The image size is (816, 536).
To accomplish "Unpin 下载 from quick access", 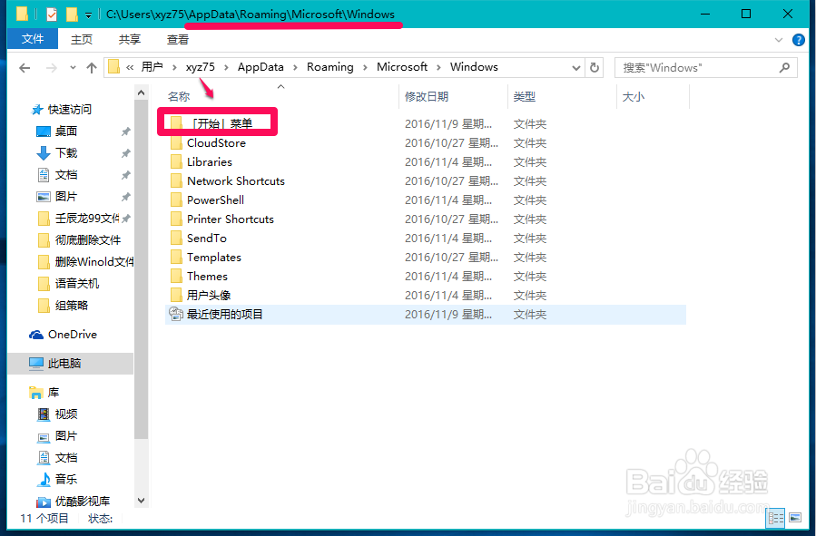I will tap(124, 152).
